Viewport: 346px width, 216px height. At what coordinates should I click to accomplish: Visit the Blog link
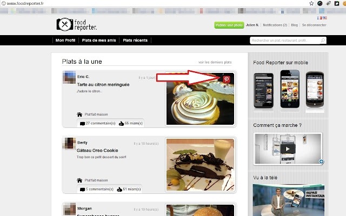coord(294,25)
